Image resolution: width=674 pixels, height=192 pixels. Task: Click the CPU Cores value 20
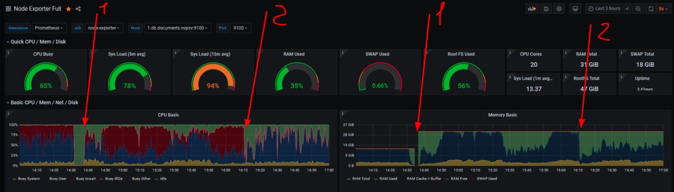534,65
